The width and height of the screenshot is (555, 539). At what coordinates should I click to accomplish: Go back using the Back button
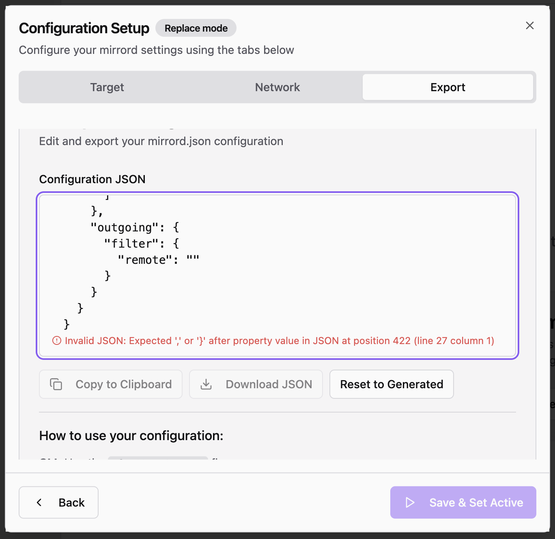(x=59, y=503)
